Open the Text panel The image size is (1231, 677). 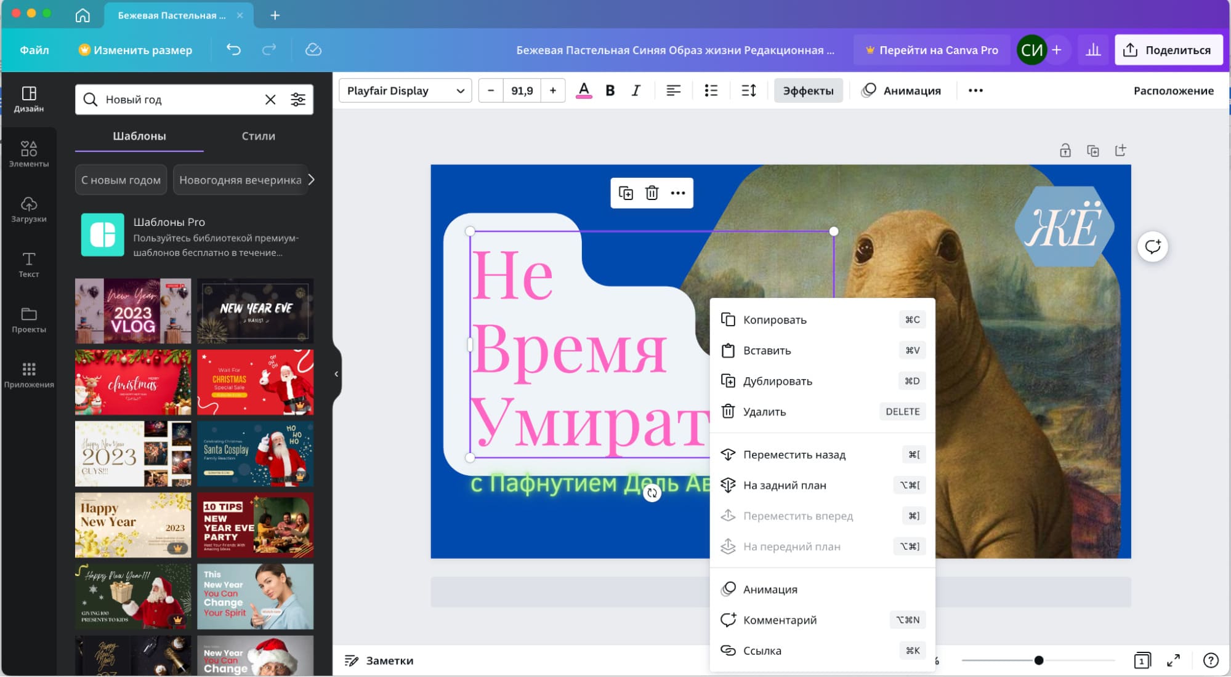coord(29,265)
